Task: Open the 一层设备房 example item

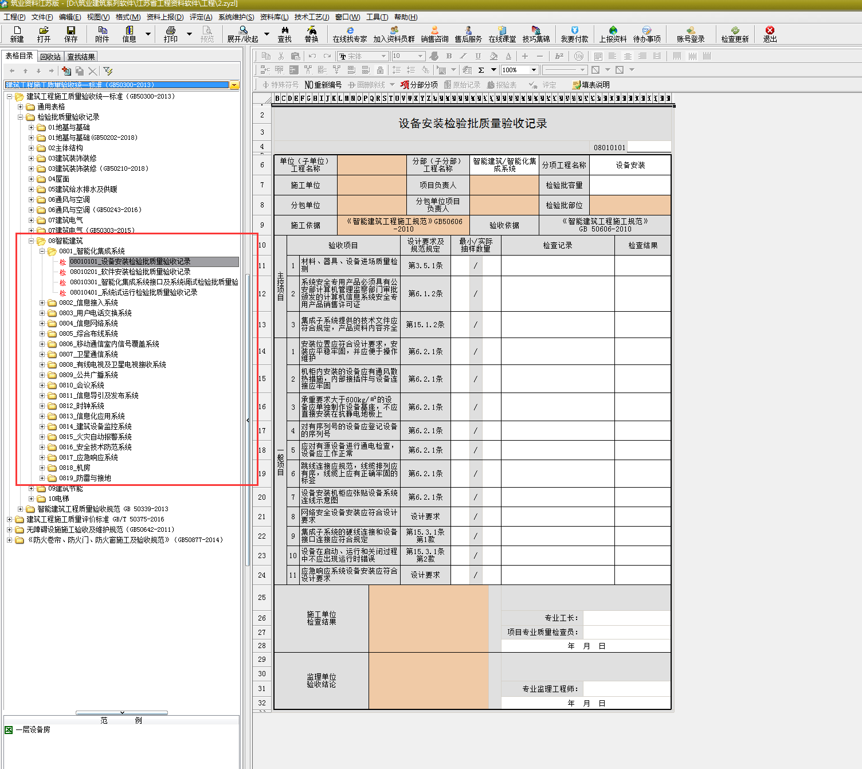Action: click(33, 729)
